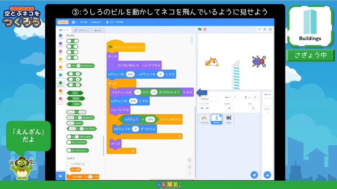Switch to the コスチューム tab

click(x=82, y=30)
